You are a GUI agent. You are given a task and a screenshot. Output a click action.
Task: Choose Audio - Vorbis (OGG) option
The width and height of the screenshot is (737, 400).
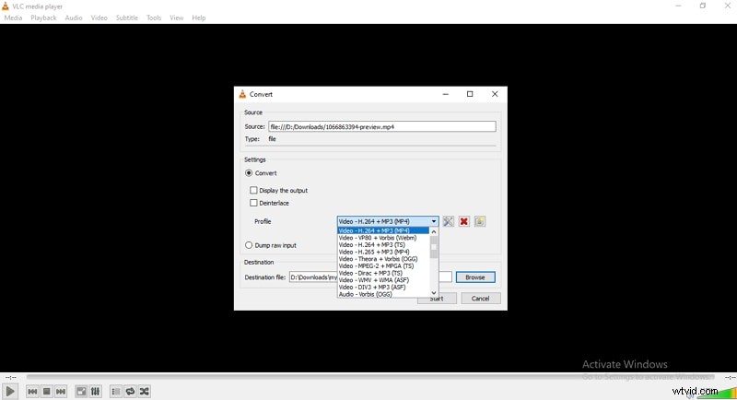click(383, 294)
